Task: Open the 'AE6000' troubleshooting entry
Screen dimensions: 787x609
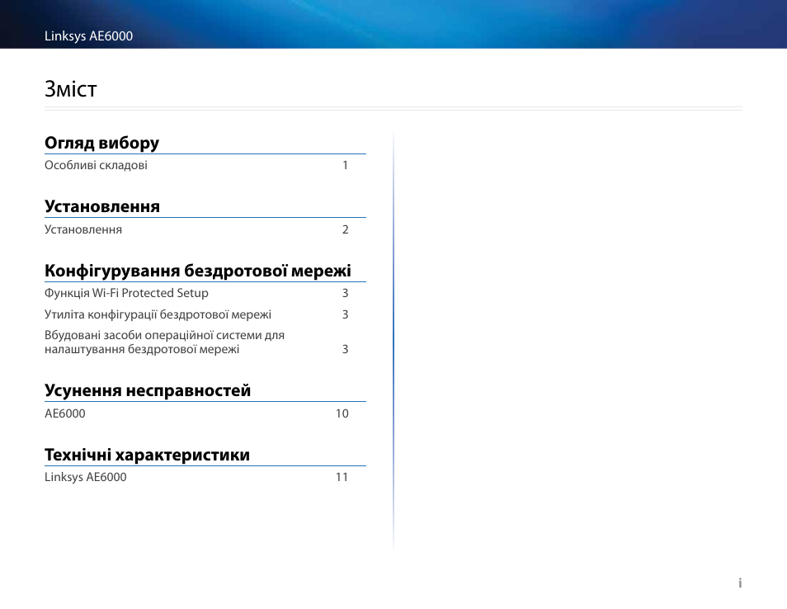Action: (x=65, y=413)
